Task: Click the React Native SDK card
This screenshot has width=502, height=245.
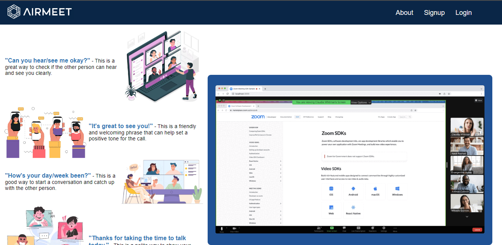Action: coord(353,210)
